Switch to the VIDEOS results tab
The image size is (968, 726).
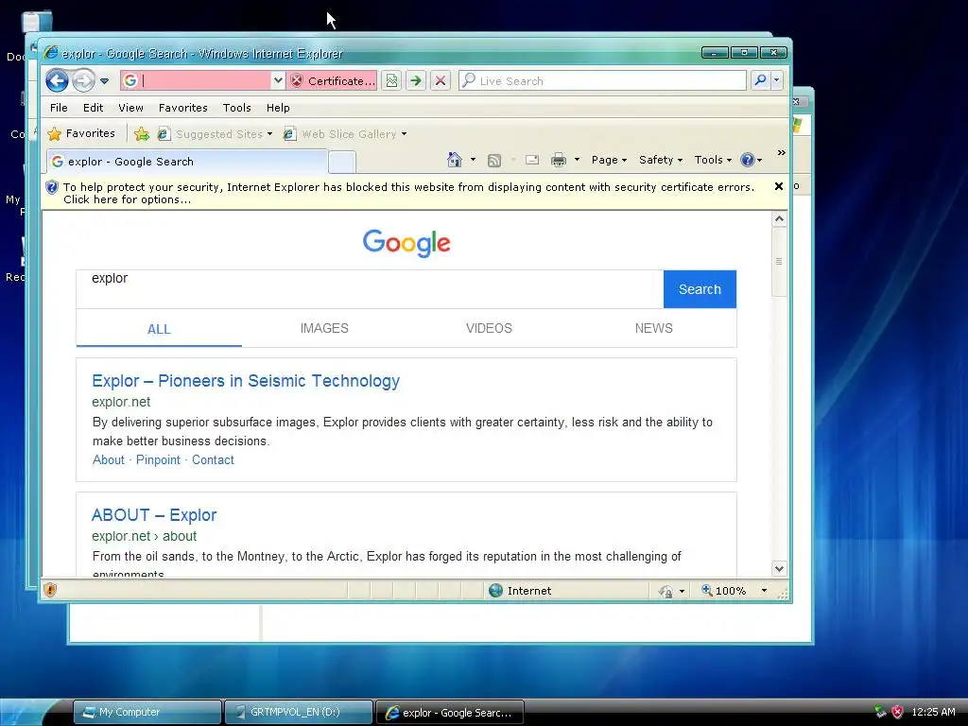click(x=489, y=328)
